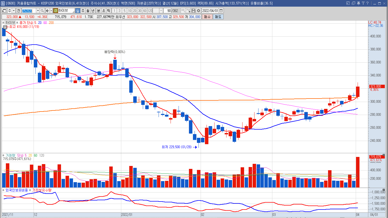
Task: Click the 외국인보유비중 indicator label
Action: [x=17, y=190]
